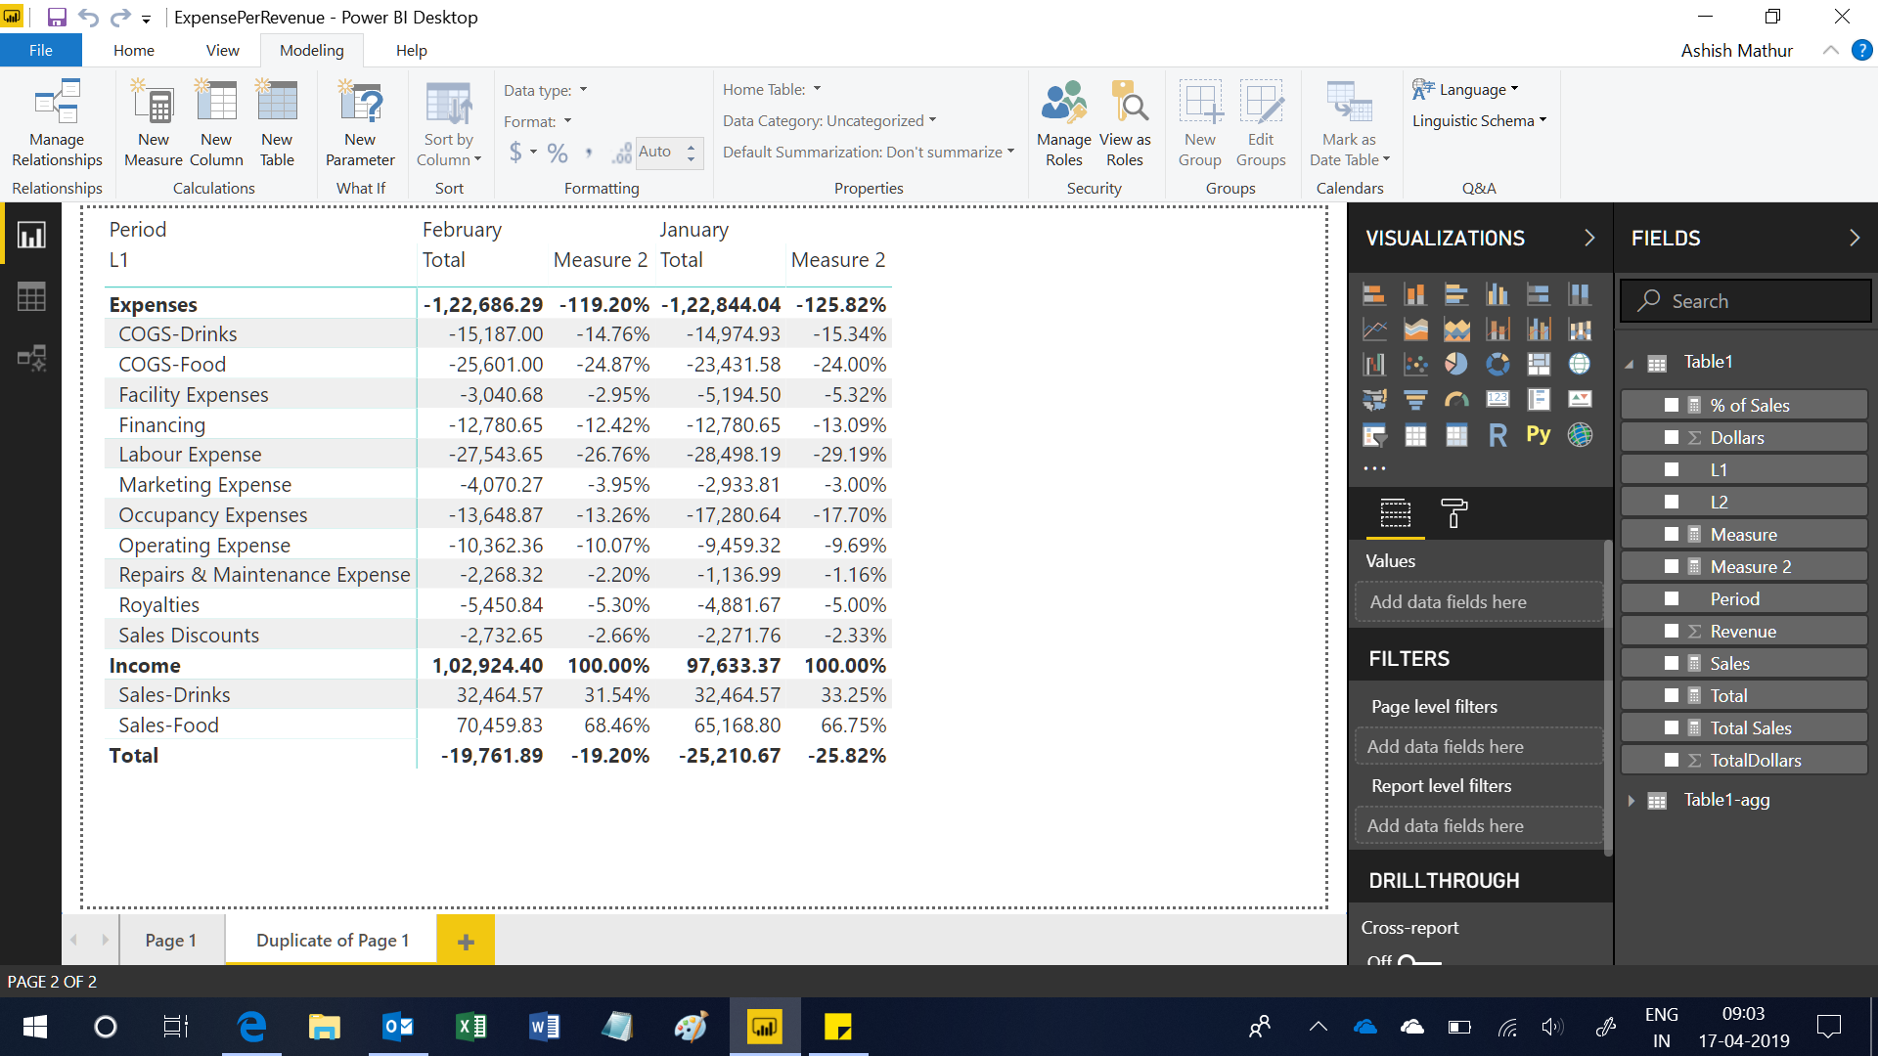Click the percentage format button
The image size is (1878, 1056).
point(558,153)
